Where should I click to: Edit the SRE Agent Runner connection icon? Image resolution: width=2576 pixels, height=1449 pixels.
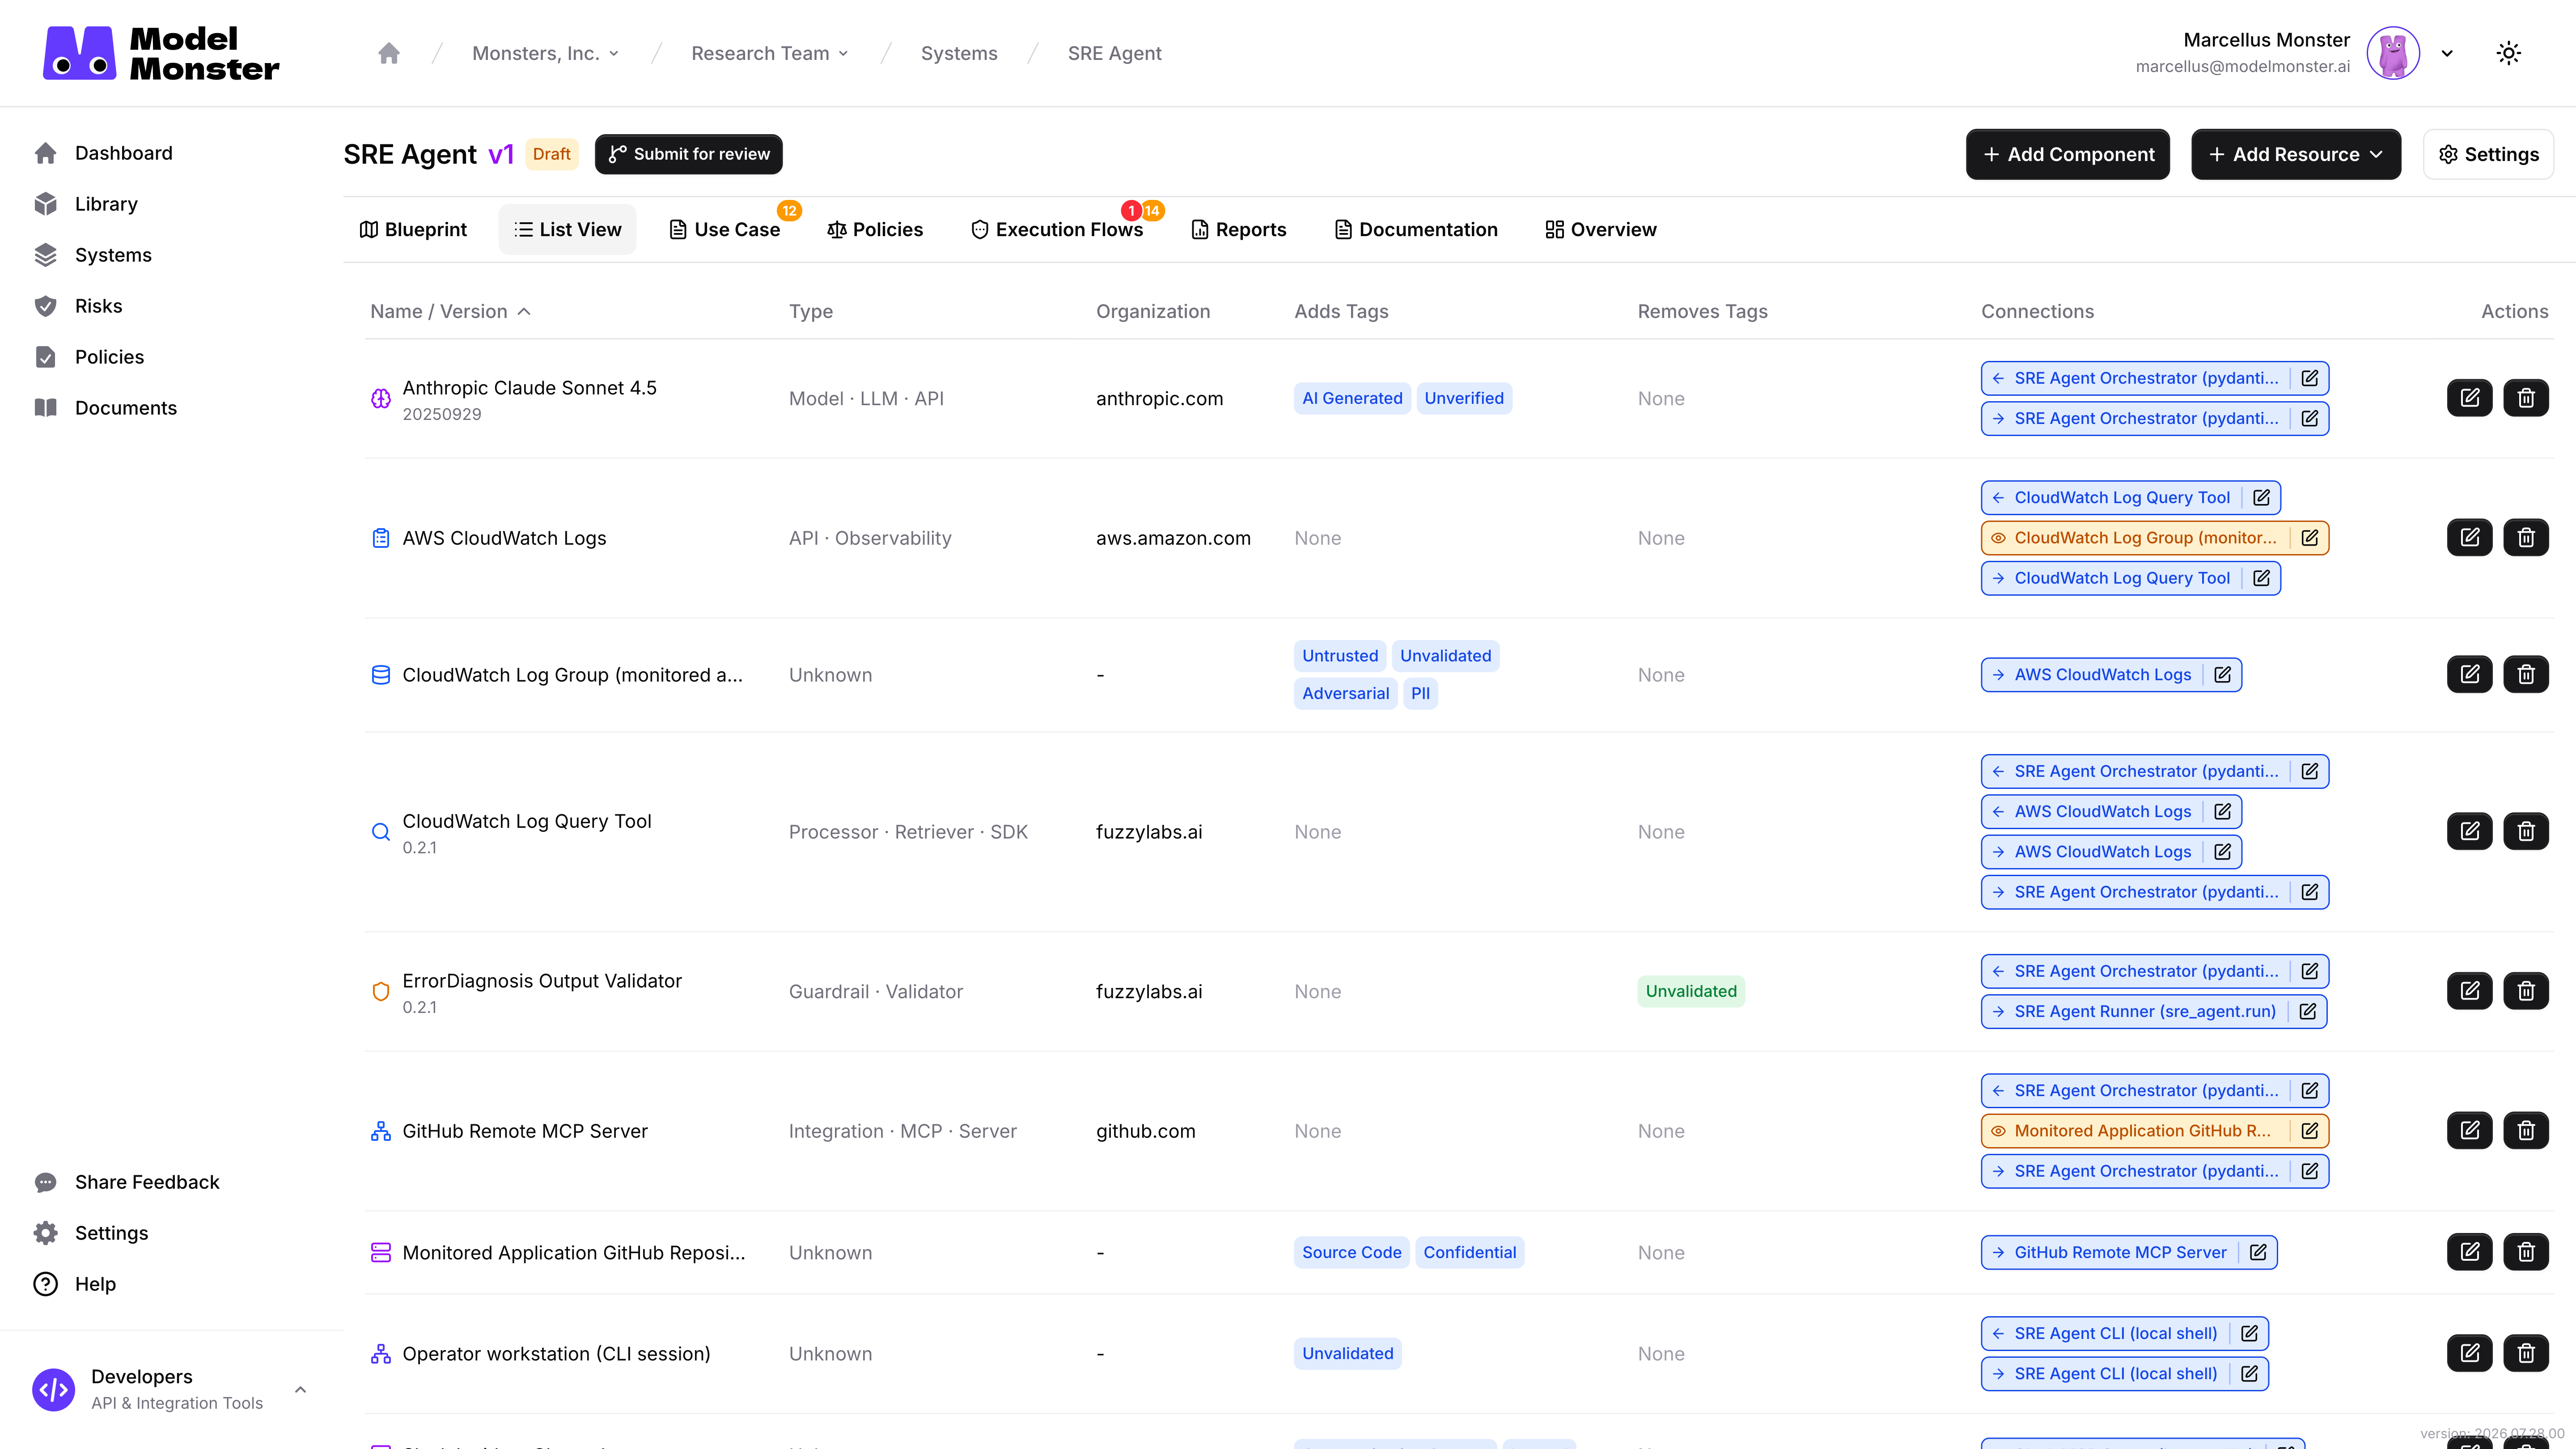2308,1011
